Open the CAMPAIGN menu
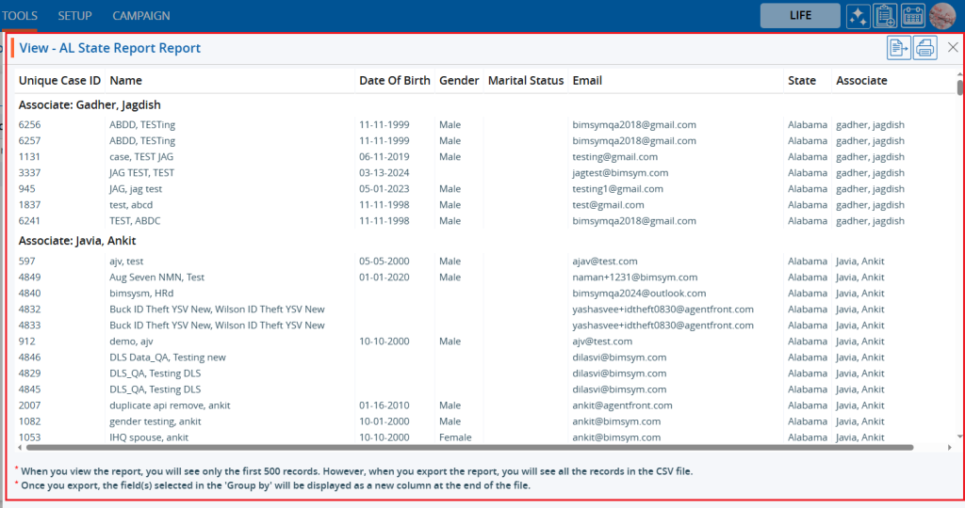This screenshot has height=508, width=965. (141, 16)
